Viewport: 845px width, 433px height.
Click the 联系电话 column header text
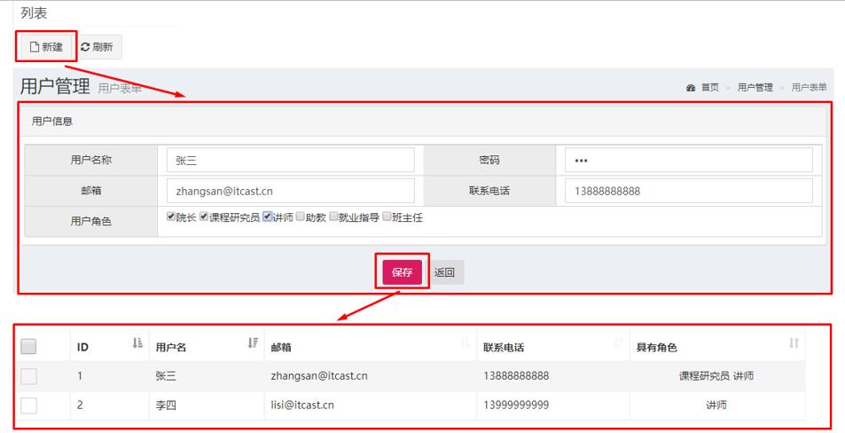coord(504,347)
